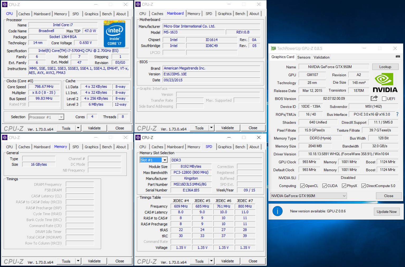This screenshot has height=267, width=405.
Task: Click the blue info icon in GPU-Z update bar
Action: [x=278, y=211]
